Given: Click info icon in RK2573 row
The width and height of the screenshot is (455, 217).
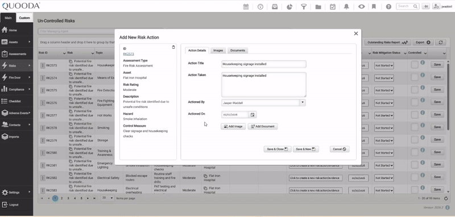Looking at the screenshot, I should (423, 62).
